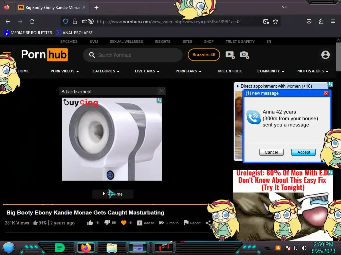
Task: Click the ad marker icon on buying ad
Action: pyautogui.click(x=160, y=100)
